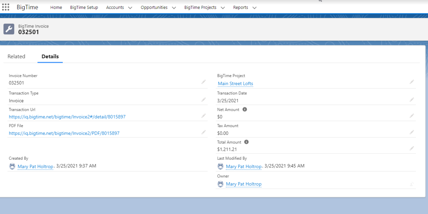Expand the Opportunities menu chevron

(x=174, y=8)
